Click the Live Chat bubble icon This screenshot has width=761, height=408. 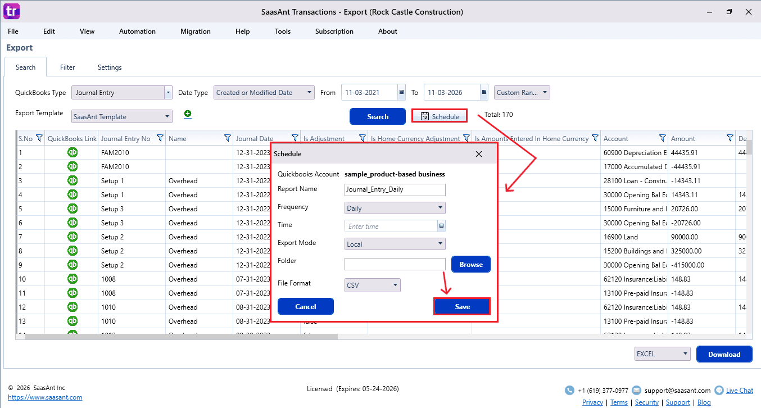click(x=719, y=390)
